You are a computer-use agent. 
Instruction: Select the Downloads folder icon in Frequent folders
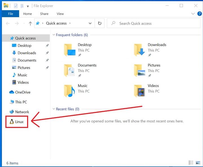coord(140,50)
